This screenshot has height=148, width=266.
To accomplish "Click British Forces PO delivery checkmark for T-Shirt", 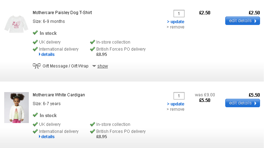I will click(x=93, y=49).
